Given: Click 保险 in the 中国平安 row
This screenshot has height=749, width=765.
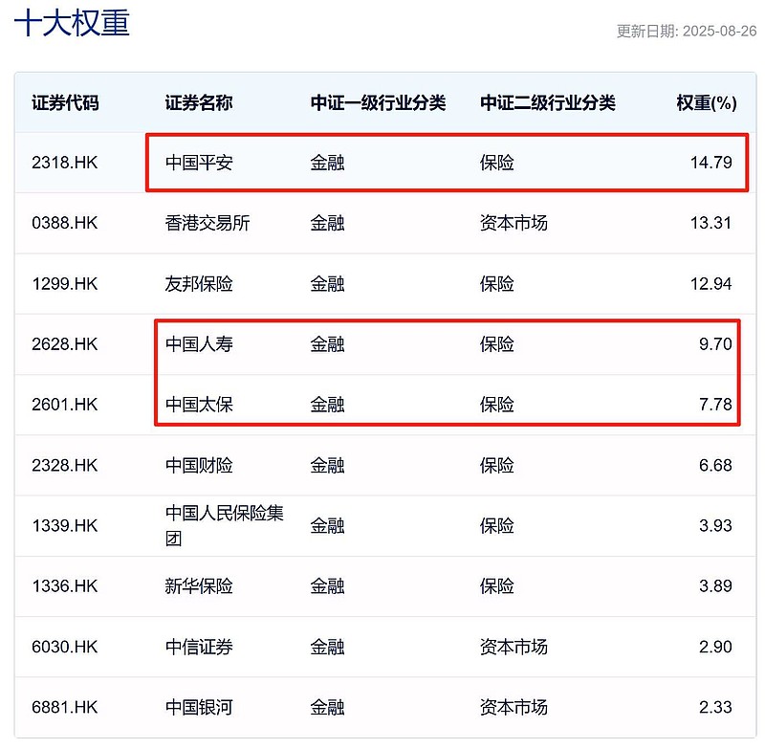Looking at the screenshot, I should (497, 163).
